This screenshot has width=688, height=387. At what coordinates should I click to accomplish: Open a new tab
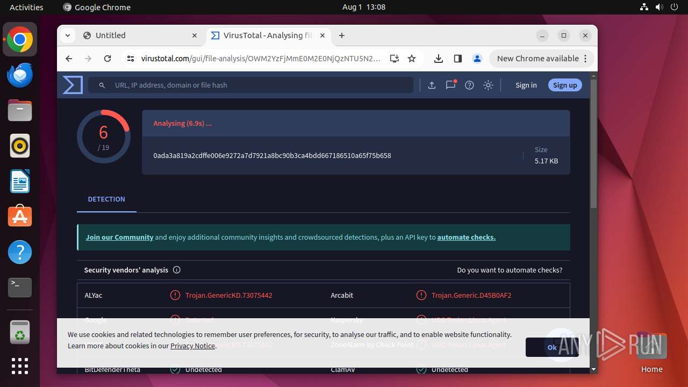(x=342, y=35)
